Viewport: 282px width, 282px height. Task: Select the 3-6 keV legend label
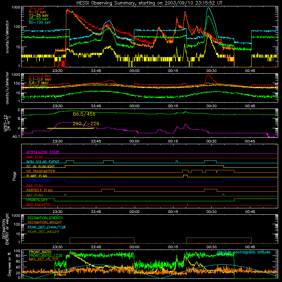click(36, 8)
